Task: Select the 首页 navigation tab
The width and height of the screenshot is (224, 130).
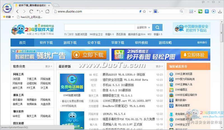Action: pos(22,43)
